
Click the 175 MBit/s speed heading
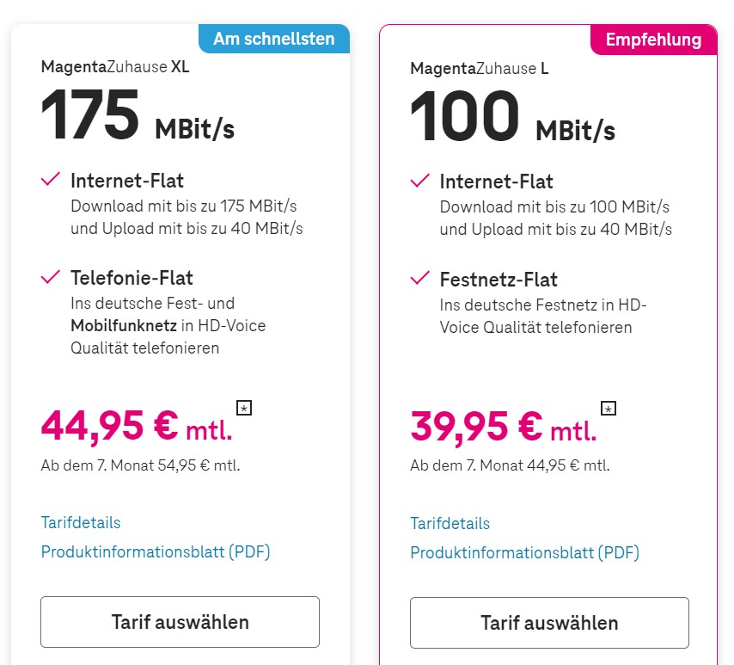(x=138, y=117)
